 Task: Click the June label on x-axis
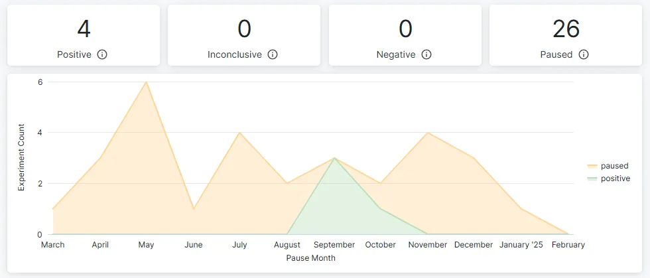(x=193, y=245)
